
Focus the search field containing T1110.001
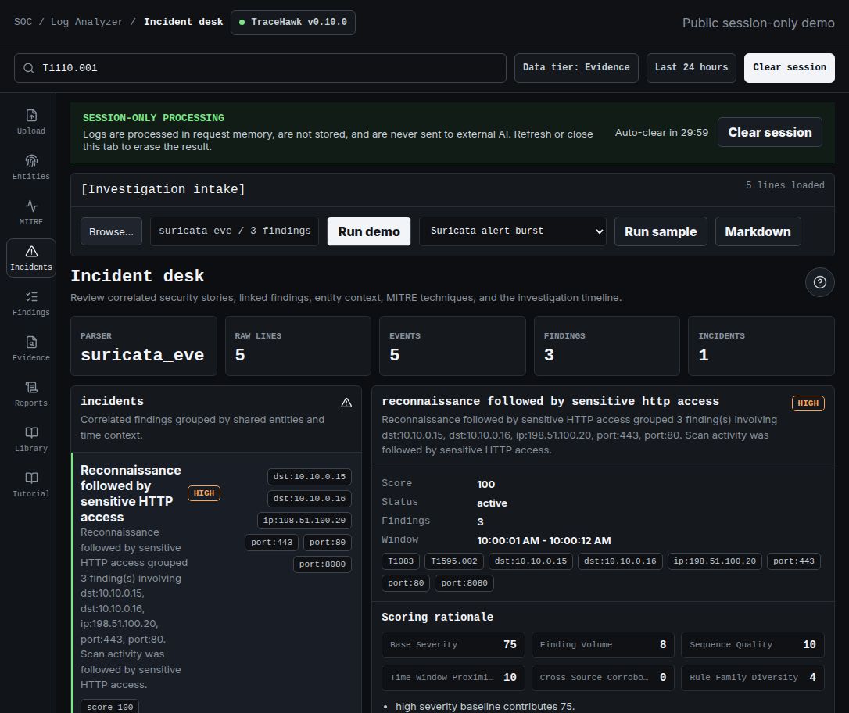point(260,68)
